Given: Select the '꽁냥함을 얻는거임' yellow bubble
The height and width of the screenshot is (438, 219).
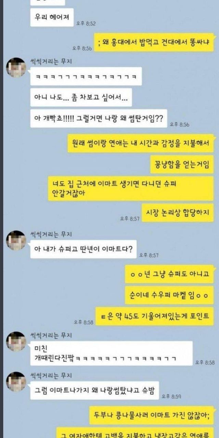Looking at the screenshot, I should pos(182,165).
